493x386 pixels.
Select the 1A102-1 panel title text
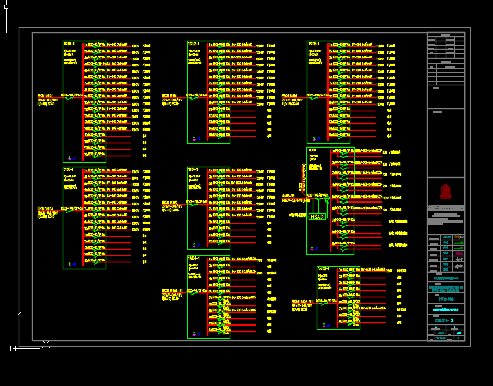coord(324,269)
